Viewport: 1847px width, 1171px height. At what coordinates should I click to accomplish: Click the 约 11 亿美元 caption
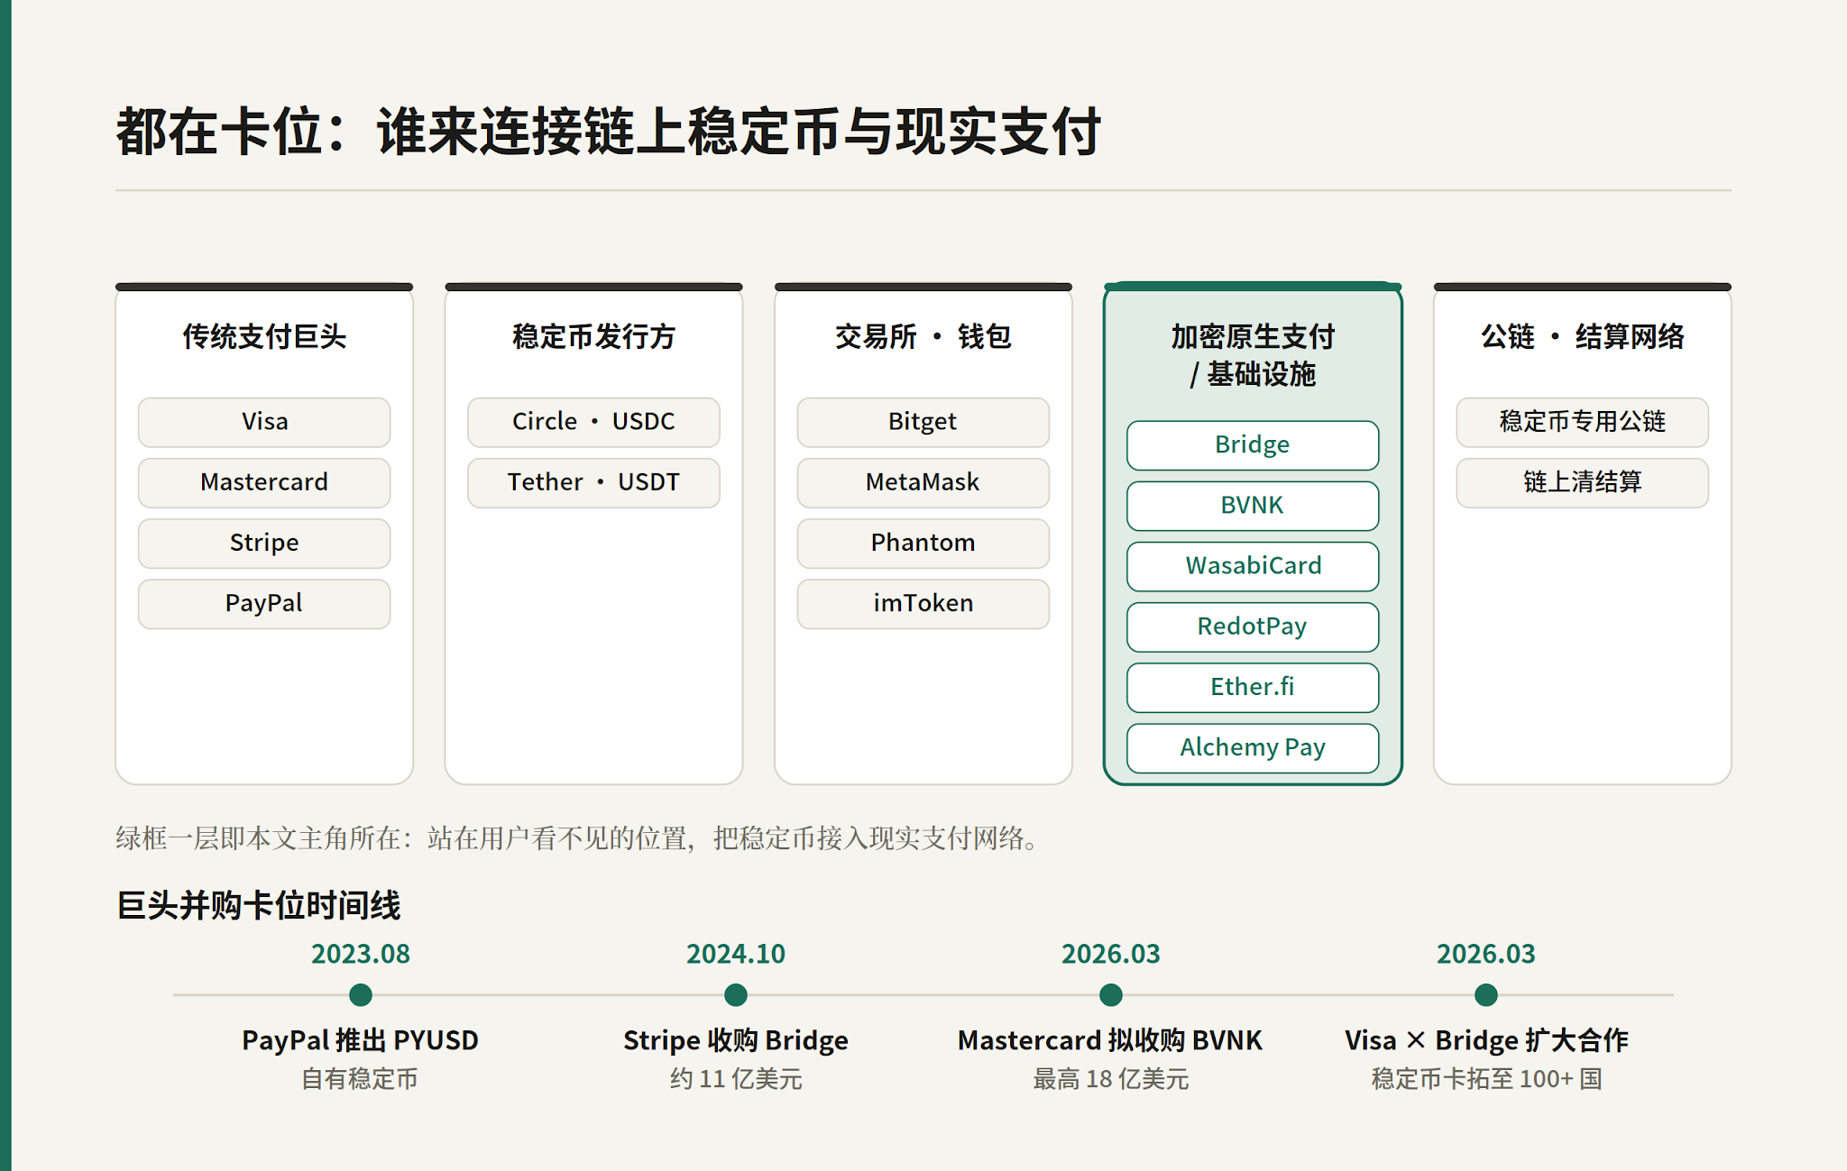coord(736,1079)
